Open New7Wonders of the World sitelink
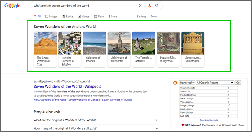 tap(50, 100)
